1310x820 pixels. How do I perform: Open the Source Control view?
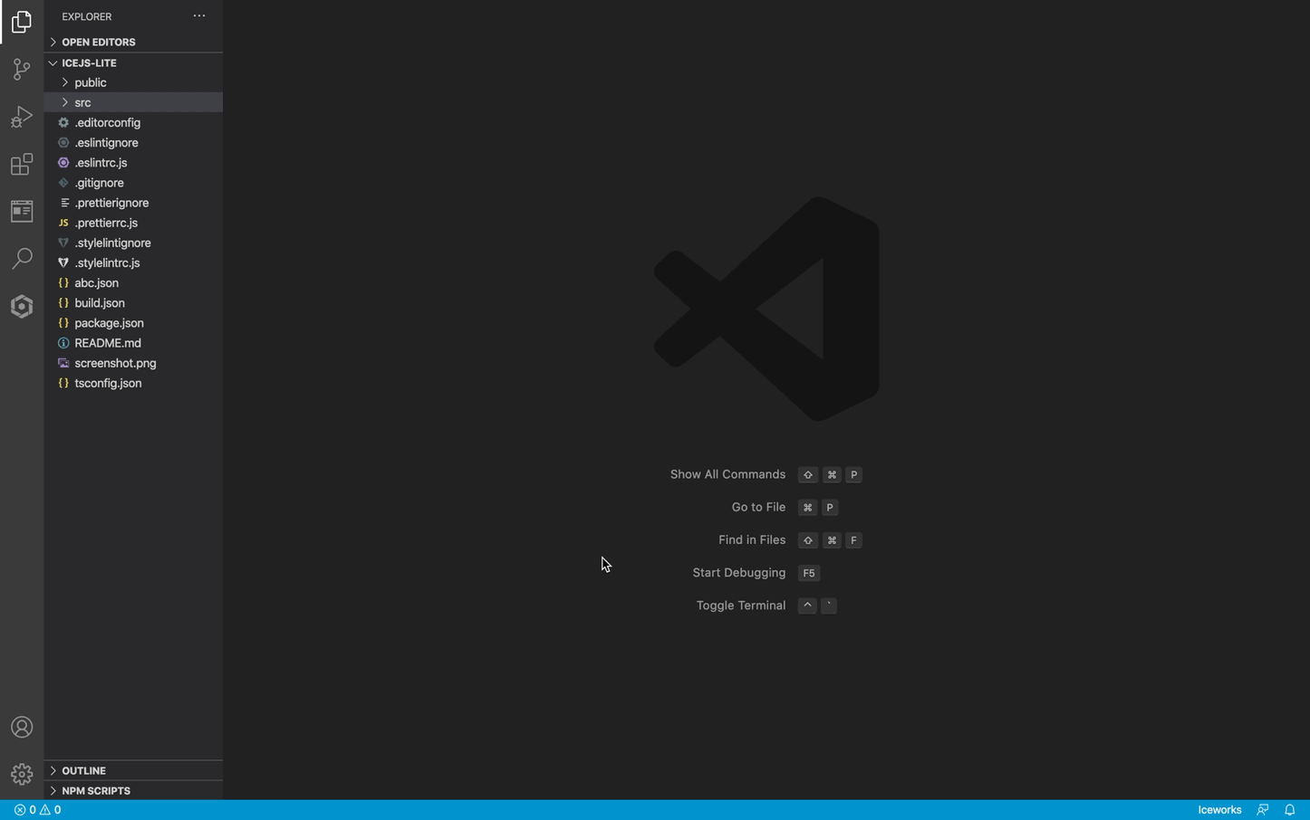click(22, 70)
